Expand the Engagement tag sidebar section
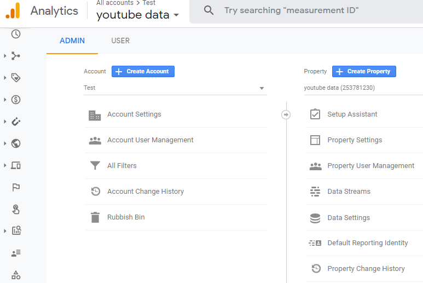The height and width of the screenshot is (283, 423). click(5, 78)
